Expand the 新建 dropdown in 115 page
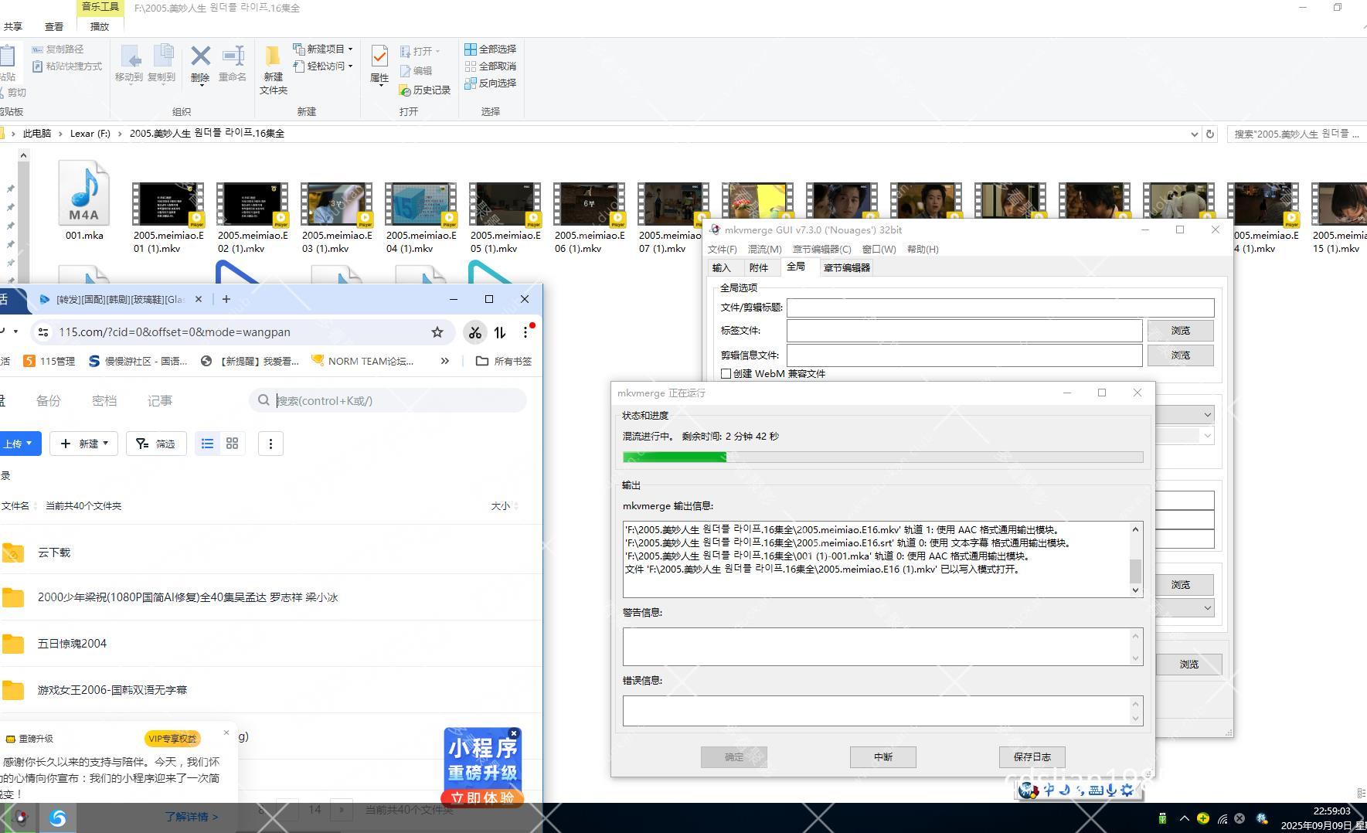The image size is (1367, 833). [84, 444]
